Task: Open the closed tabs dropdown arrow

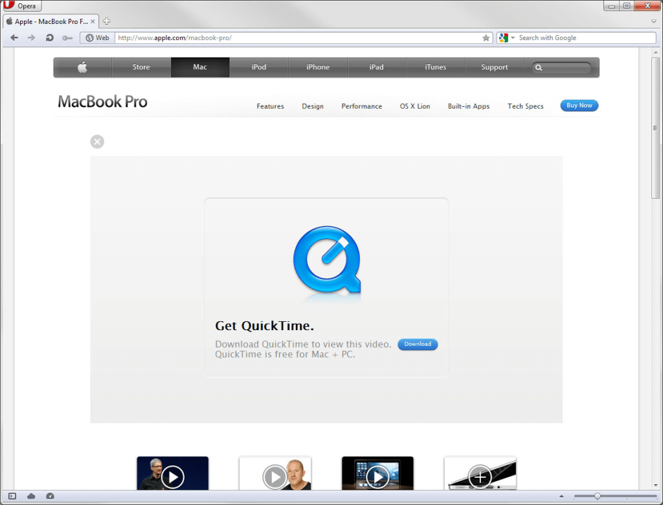Action: [x=654, y=21]
